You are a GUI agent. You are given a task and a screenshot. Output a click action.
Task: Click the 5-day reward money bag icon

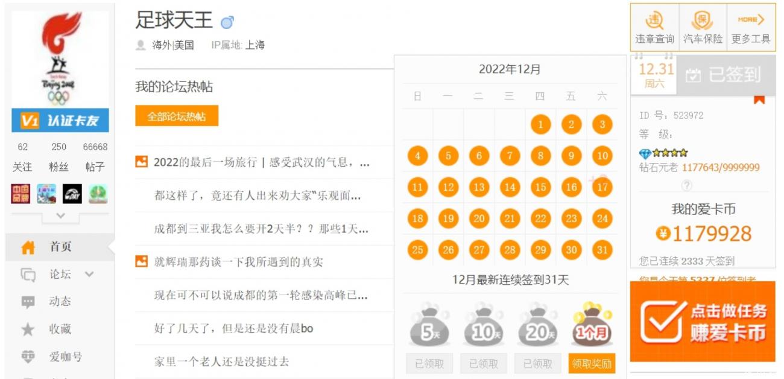click(x=426, y=325)
